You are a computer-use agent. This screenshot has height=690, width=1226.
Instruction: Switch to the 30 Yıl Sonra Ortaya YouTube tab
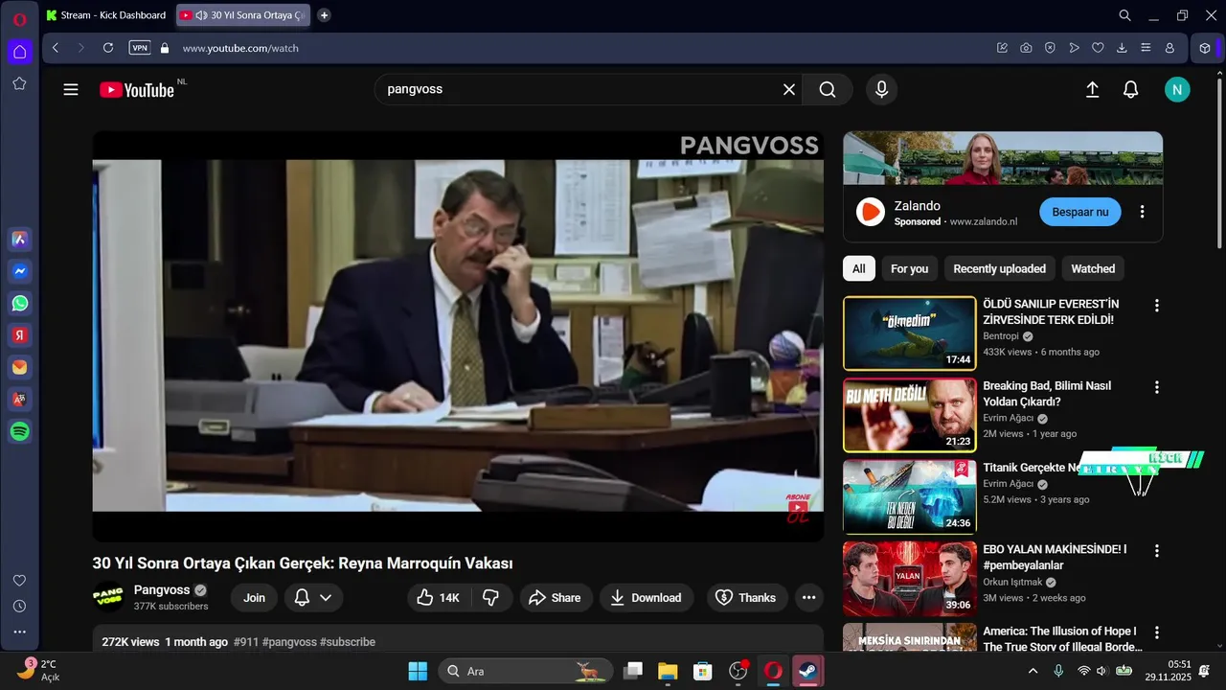[243, 15]
